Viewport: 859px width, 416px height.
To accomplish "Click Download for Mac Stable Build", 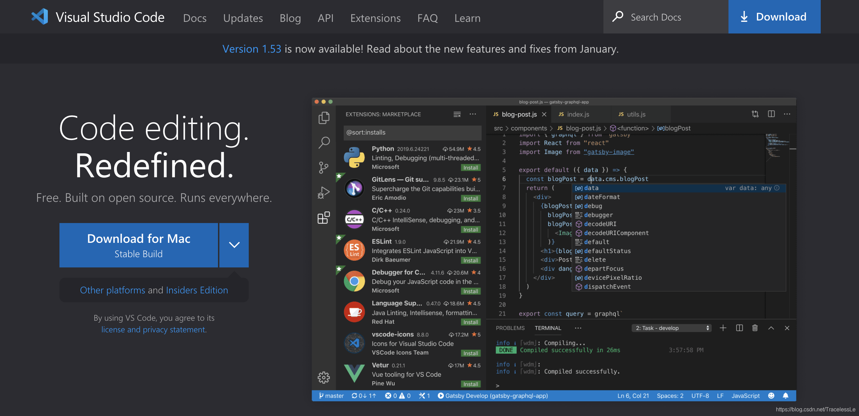I will coord(138,245).
